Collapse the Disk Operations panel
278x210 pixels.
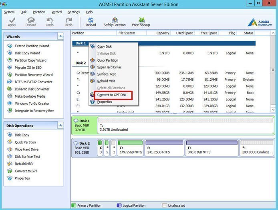pyautogui.click(x=60, y=125)
